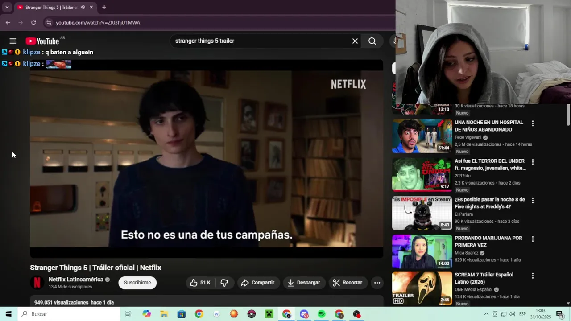This screenshot has height=321, width=571.
Task: Open Minecraft creeper icon on the taskbar
Action: coord(269,314)
